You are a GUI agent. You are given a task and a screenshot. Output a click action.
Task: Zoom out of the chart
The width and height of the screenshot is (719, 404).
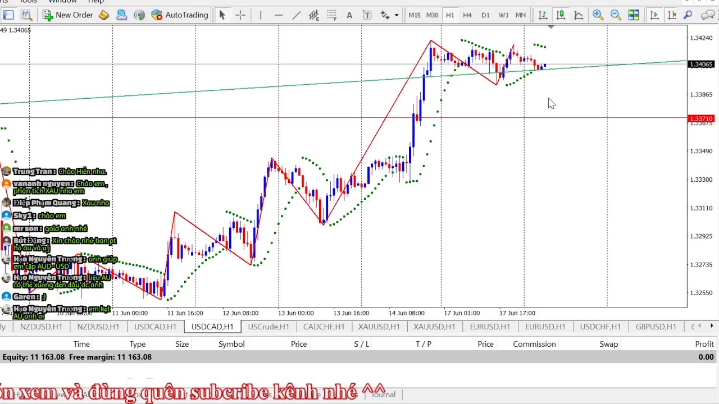616,15
